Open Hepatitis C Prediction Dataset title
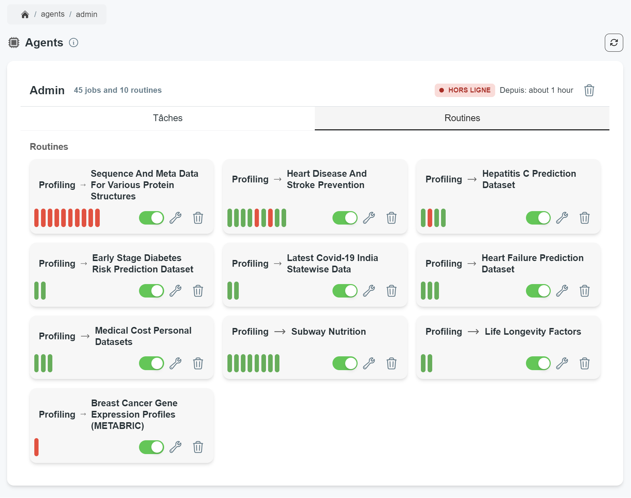The width and height of the screenshot is (631, 498). (529, 179)
